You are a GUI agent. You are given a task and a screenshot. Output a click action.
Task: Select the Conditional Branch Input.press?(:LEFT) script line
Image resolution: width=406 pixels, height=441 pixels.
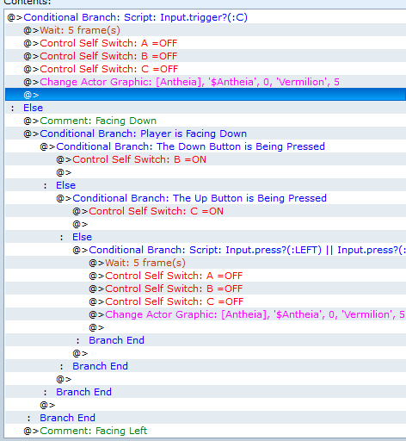(x=206, y=250)
